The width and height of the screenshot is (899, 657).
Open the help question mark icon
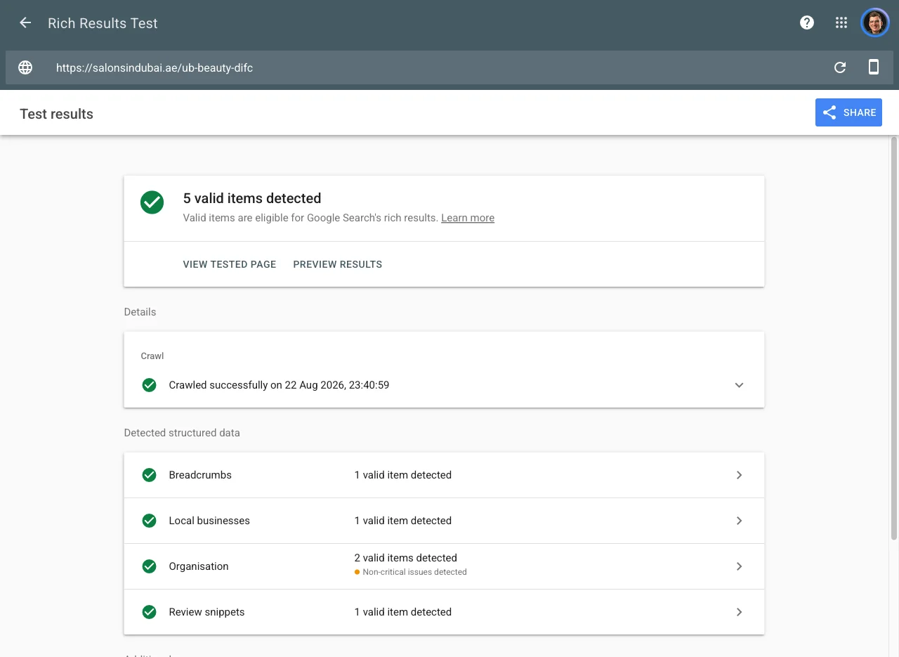pyautogui.click(x=807, y=22)
